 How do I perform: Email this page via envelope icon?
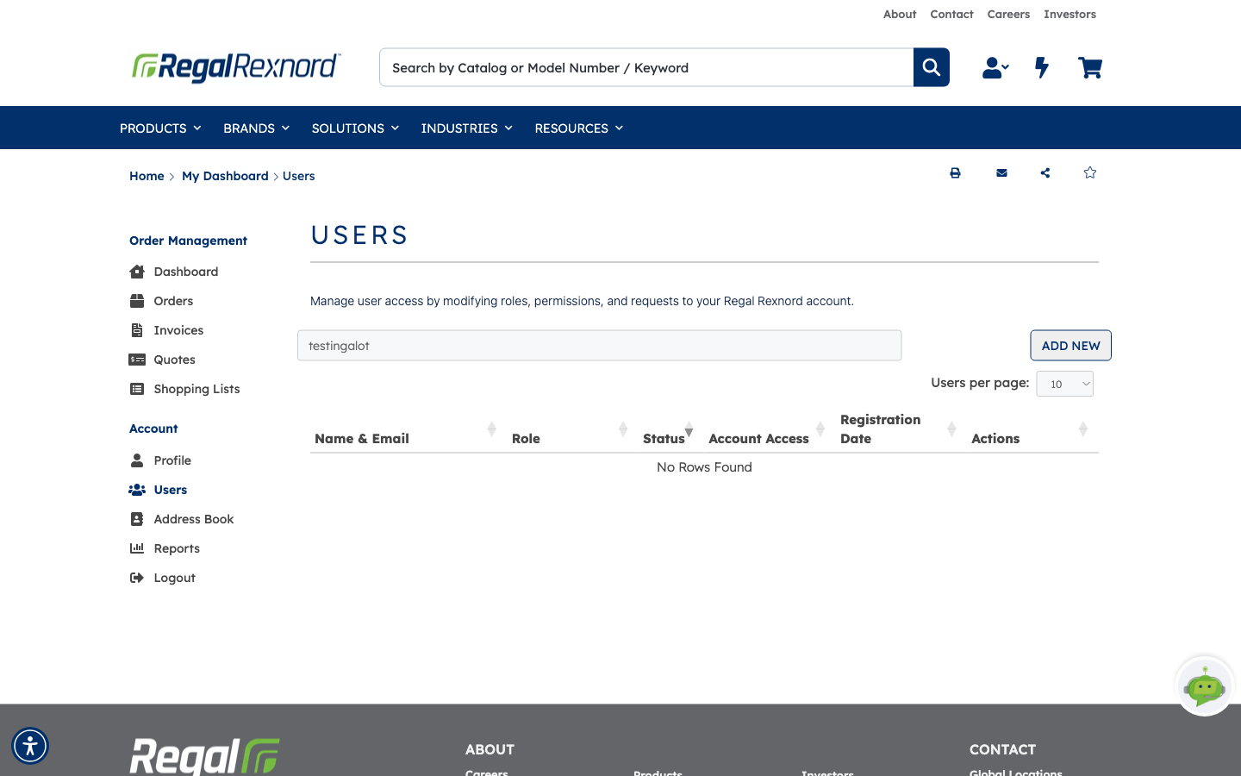pos(1001,173)
